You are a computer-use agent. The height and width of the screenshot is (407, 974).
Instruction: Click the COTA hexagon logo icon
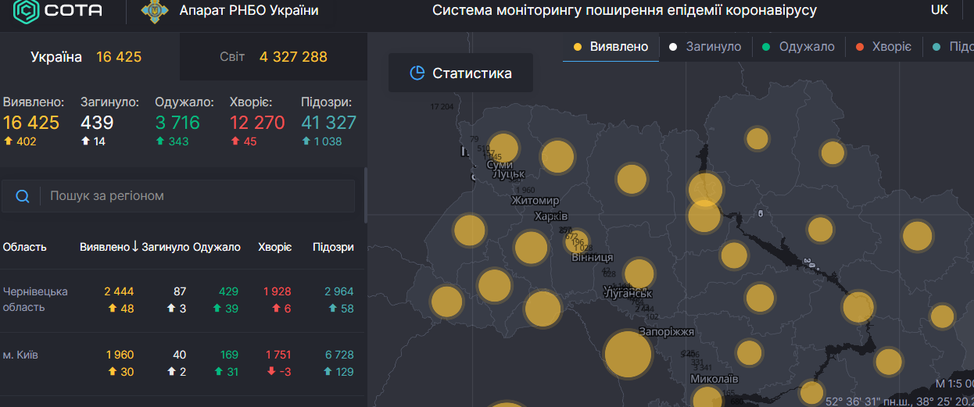[25, 11]
